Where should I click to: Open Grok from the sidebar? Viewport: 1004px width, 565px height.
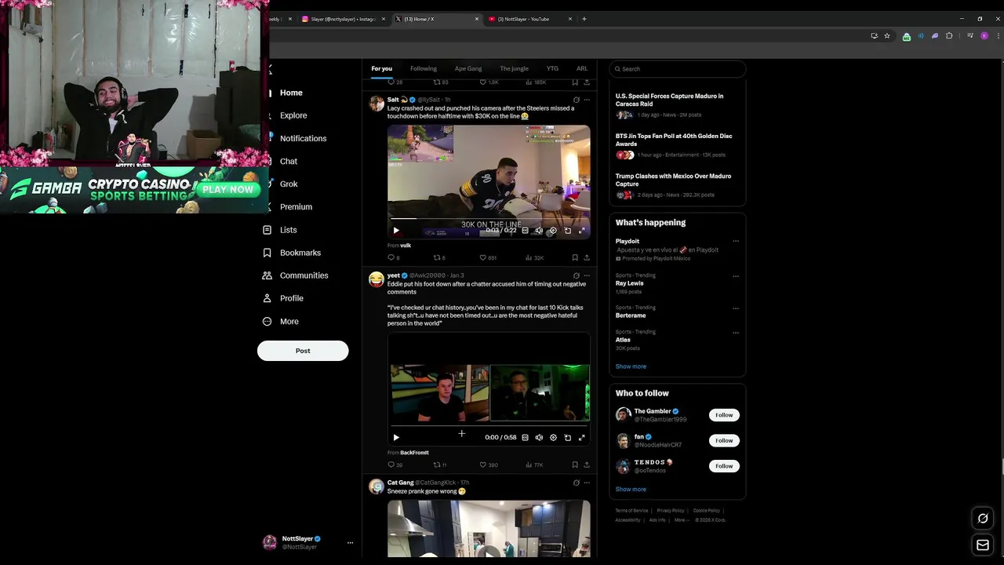click(289, 184)
